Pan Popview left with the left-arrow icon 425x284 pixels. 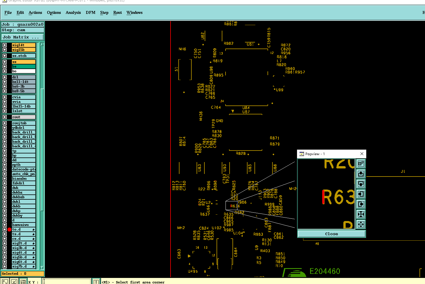click(361, 194)
